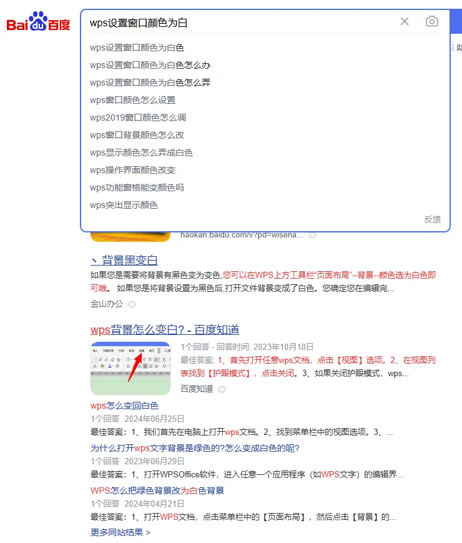
Task: Click the 金山办公 source label
Action: point(107,304)
